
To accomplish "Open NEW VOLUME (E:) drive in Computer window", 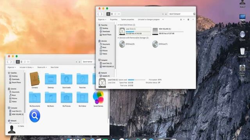I will (x=155, y=31).
